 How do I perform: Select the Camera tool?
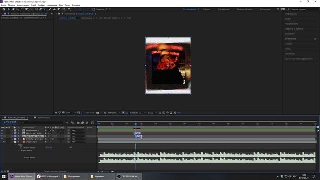tap(27, 9)
